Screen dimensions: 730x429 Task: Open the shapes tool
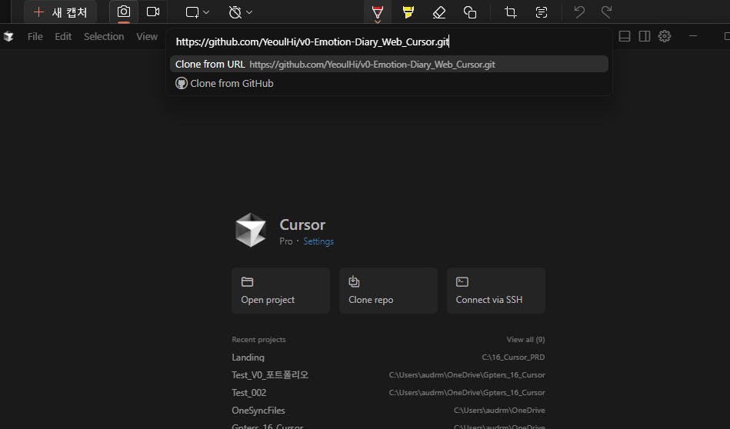tap(470, 12)
